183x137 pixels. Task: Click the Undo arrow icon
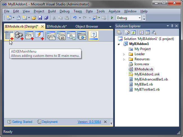[75, 18]
